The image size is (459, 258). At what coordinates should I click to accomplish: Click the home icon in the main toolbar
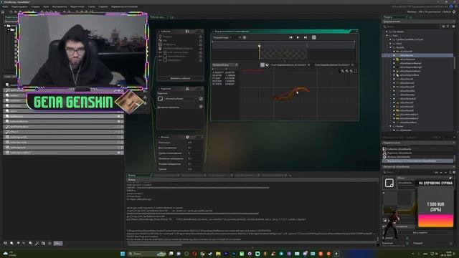pyautogui.click(x=3, y=12)
